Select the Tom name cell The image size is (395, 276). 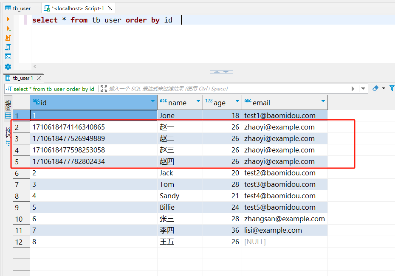click(180, 184)
